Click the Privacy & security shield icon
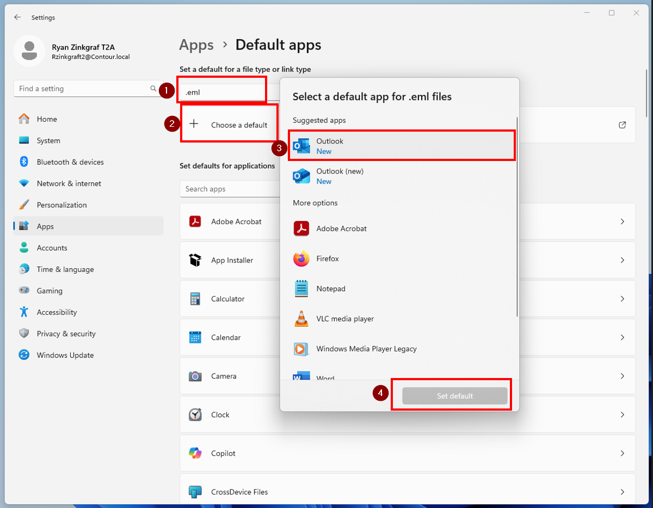 pyautogui.click(x=24, y=334)
